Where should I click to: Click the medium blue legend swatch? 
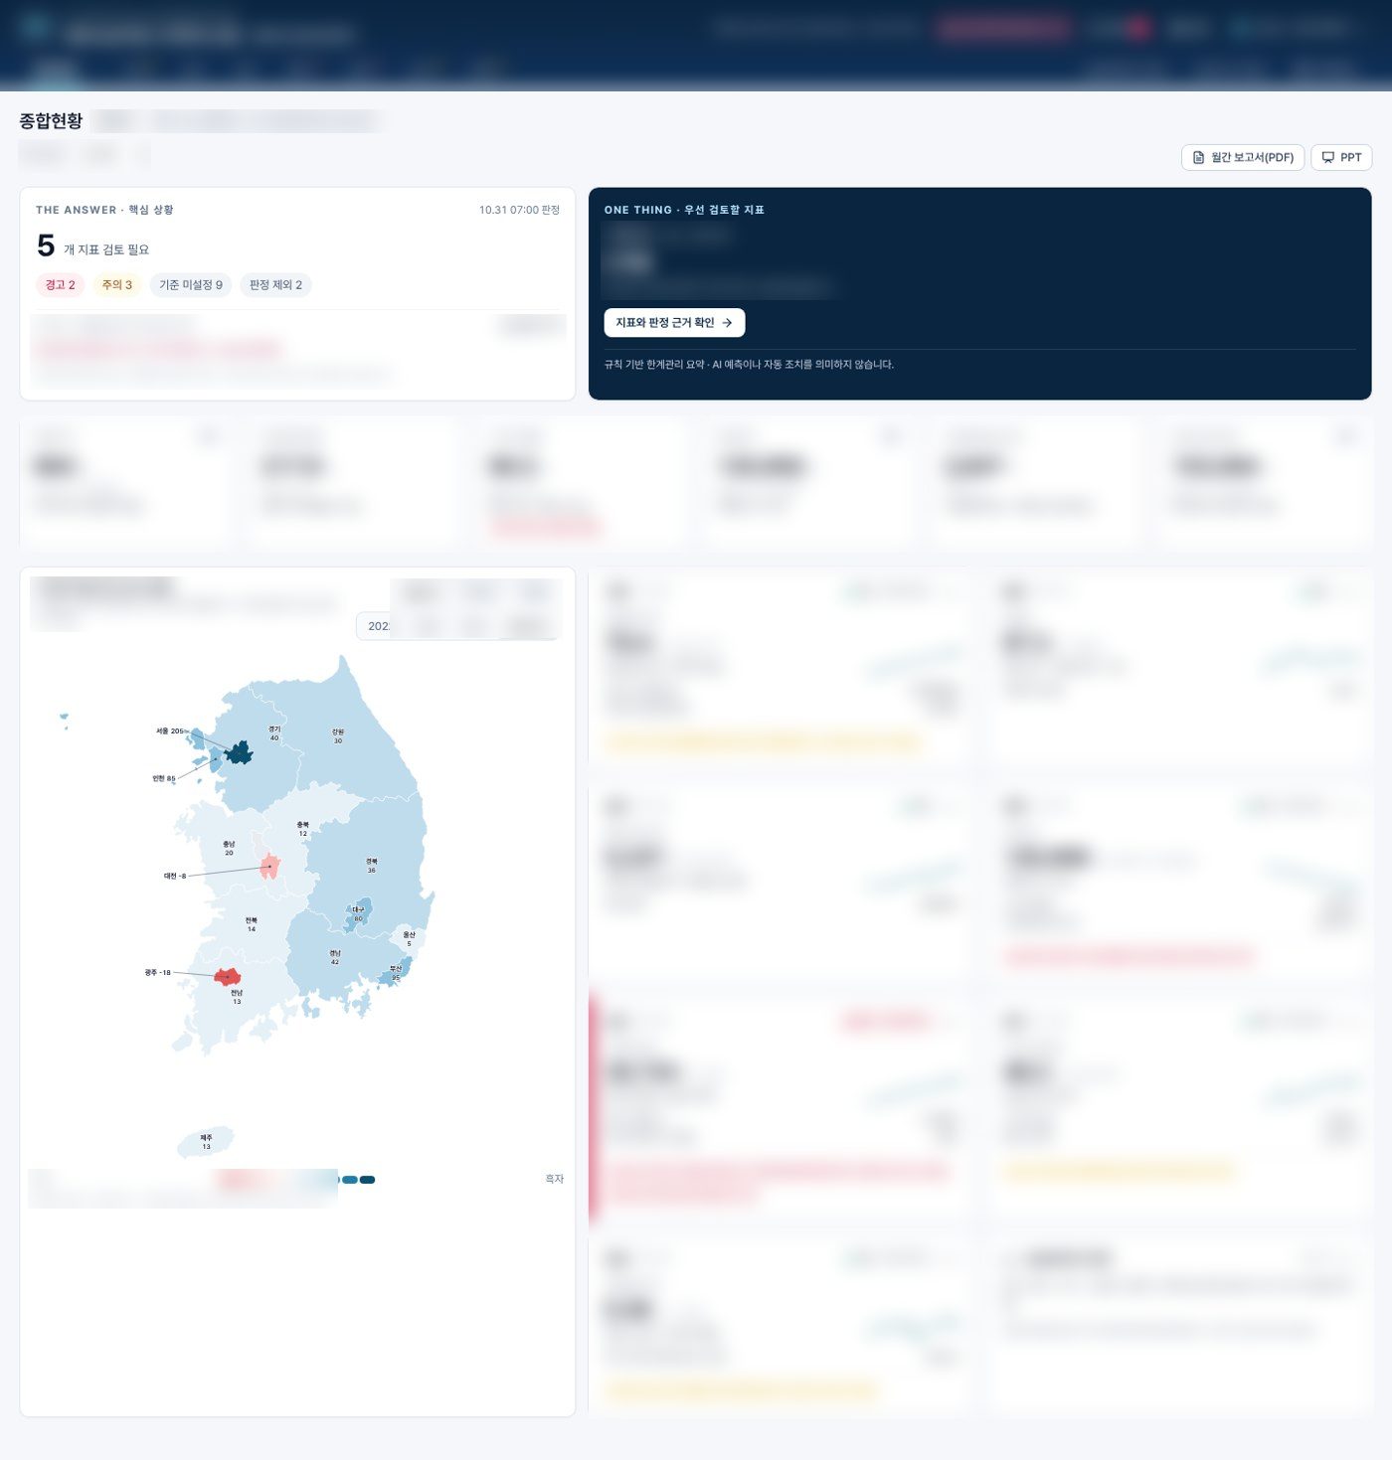click(349, 1180)
